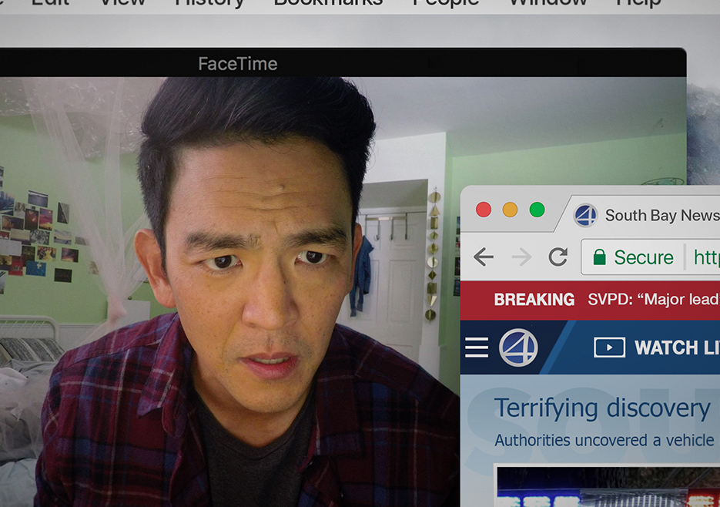The image size is (720, 507).
Task: Open the People menu
Action: 446,4
